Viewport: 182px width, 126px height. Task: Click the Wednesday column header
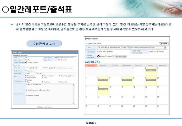[x=127, y=65]
